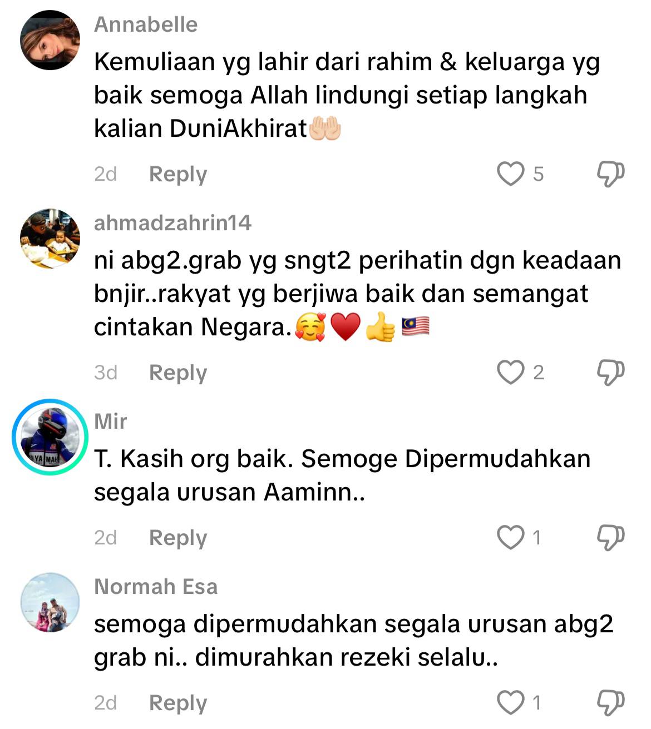651x729 pixels.
Task: Dislike Normah Esa's comment
Action: [610, 703]
